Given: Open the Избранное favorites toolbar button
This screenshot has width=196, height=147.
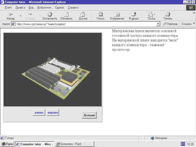Looking at the screenshot, I should coord(117,16).
